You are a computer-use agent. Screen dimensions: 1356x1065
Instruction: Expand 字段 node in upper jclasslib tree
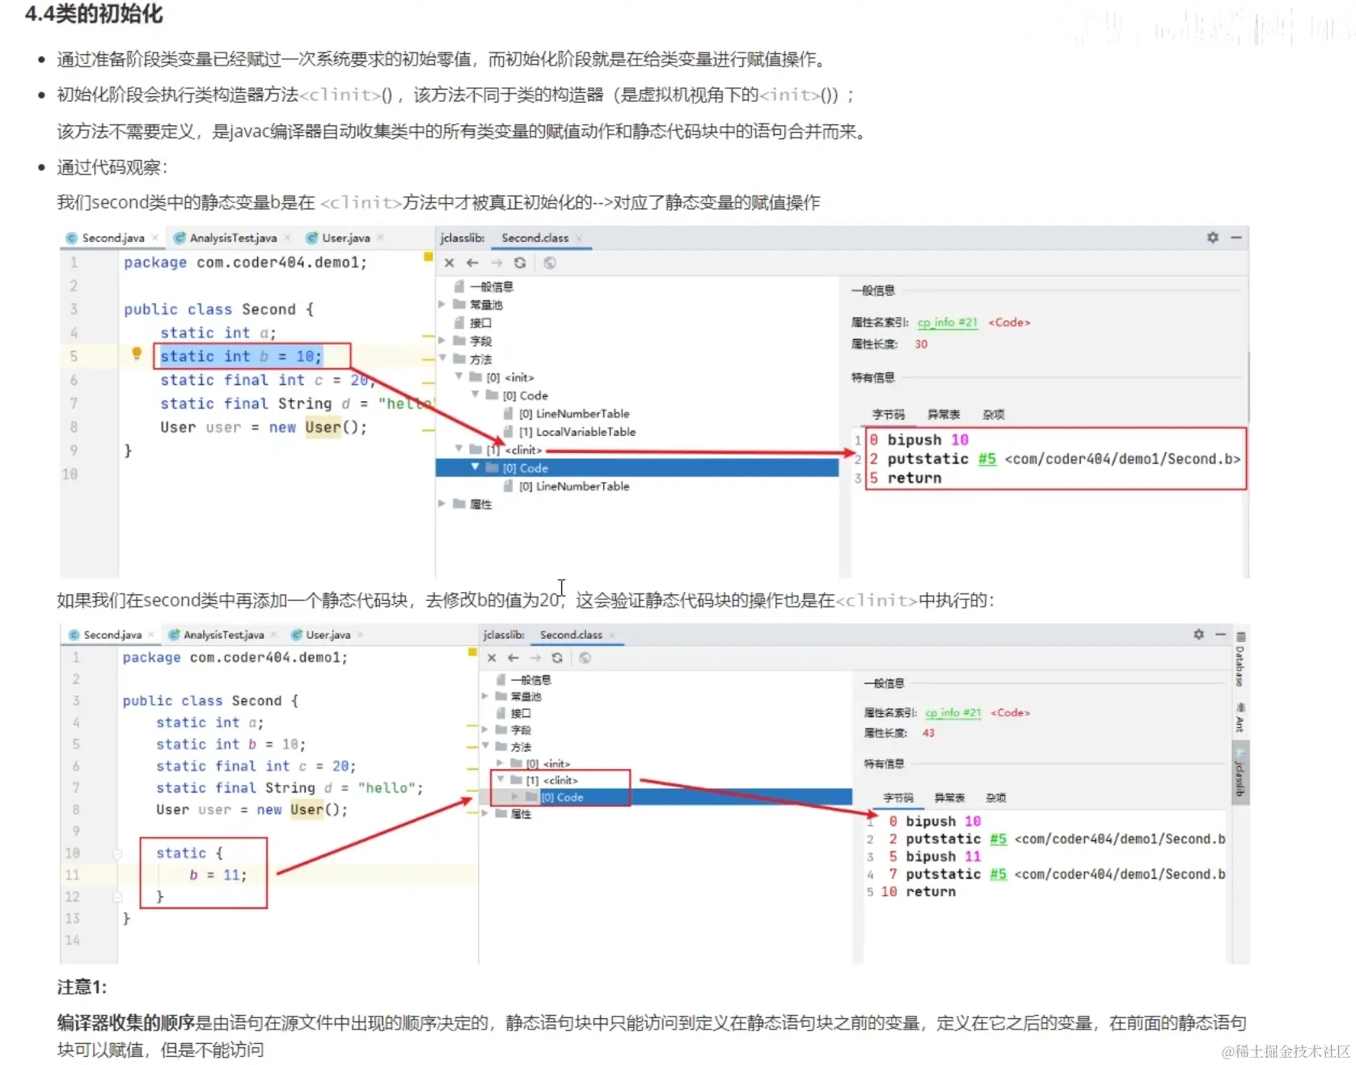coord(442,340)
